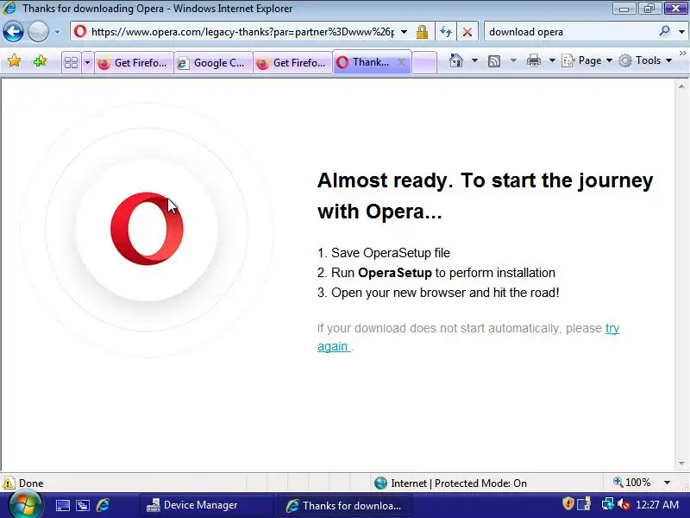Expand the zoom level dropdown arrow
This screenshot has width=690, height=518.
click(667, 483)
